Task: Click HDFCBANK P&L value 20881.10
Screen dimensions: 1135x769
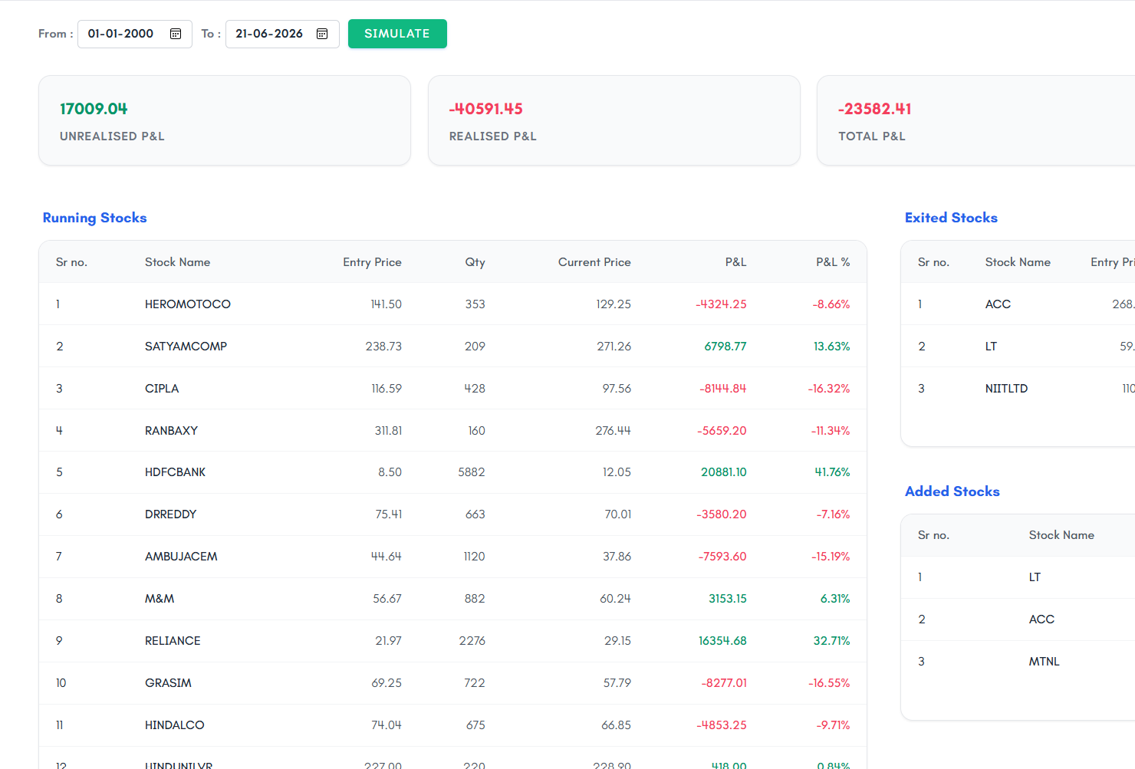Action: click(724, 472)
